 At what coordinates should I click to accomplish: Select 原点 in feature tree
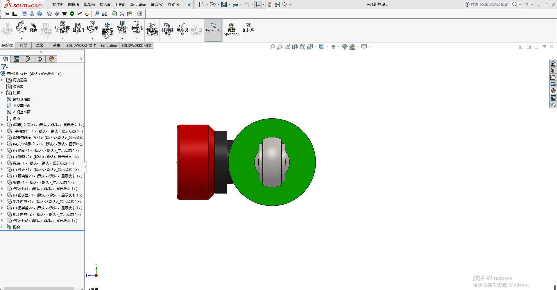point(17,118)
